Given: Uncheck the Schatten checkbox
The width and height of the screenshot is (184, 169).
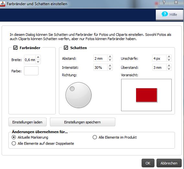Looking at the screenshot, I should [66, 48].
